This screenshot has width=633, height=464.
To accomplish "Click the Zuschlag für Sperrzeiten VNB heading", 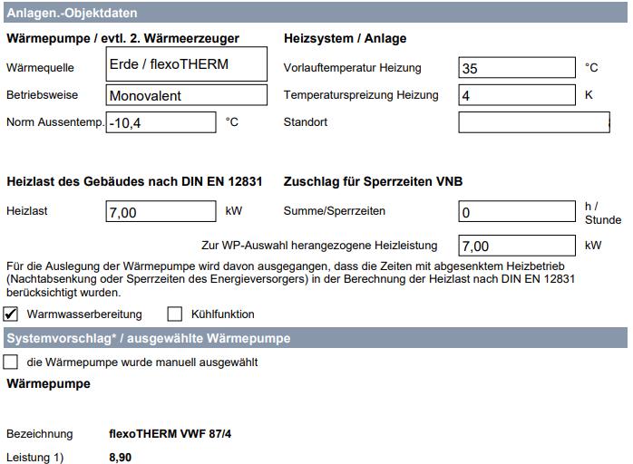I will point(373,181).
